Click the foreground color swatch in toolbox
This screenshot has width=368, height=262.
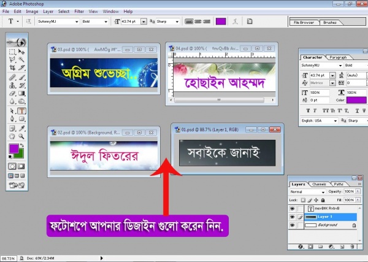[x=14, y=148]
